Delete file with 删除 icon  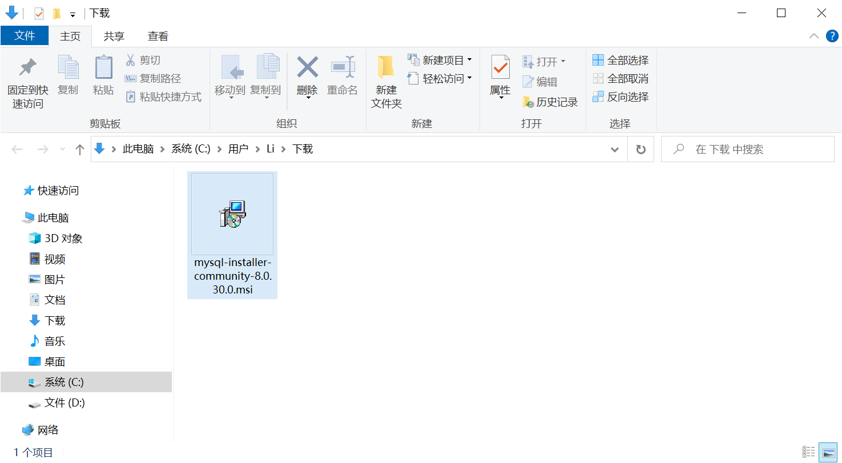307,69
